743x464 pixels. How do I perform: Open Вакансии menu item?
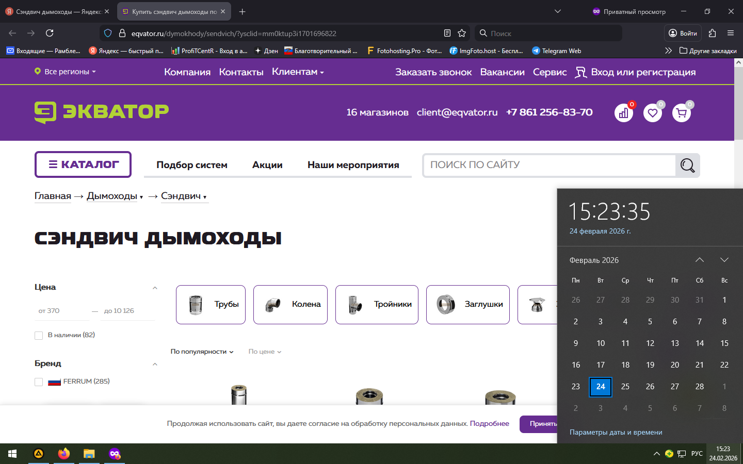(502, 72)
